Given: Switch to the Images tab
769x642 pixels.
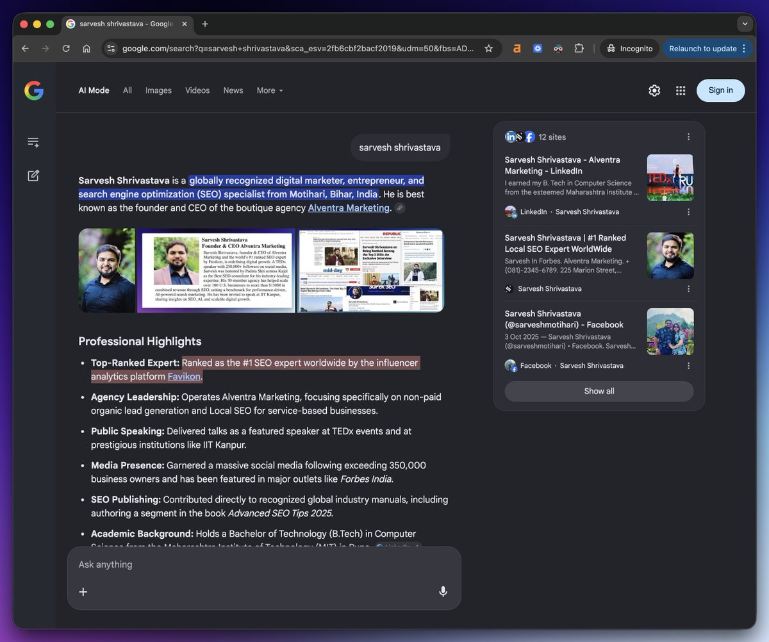Looking at the screenshot, I should click(158, 90).
